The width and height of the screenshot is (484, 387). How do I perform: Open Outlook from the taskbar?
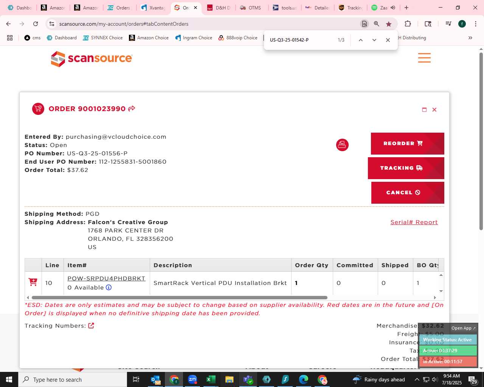point(155,379)
